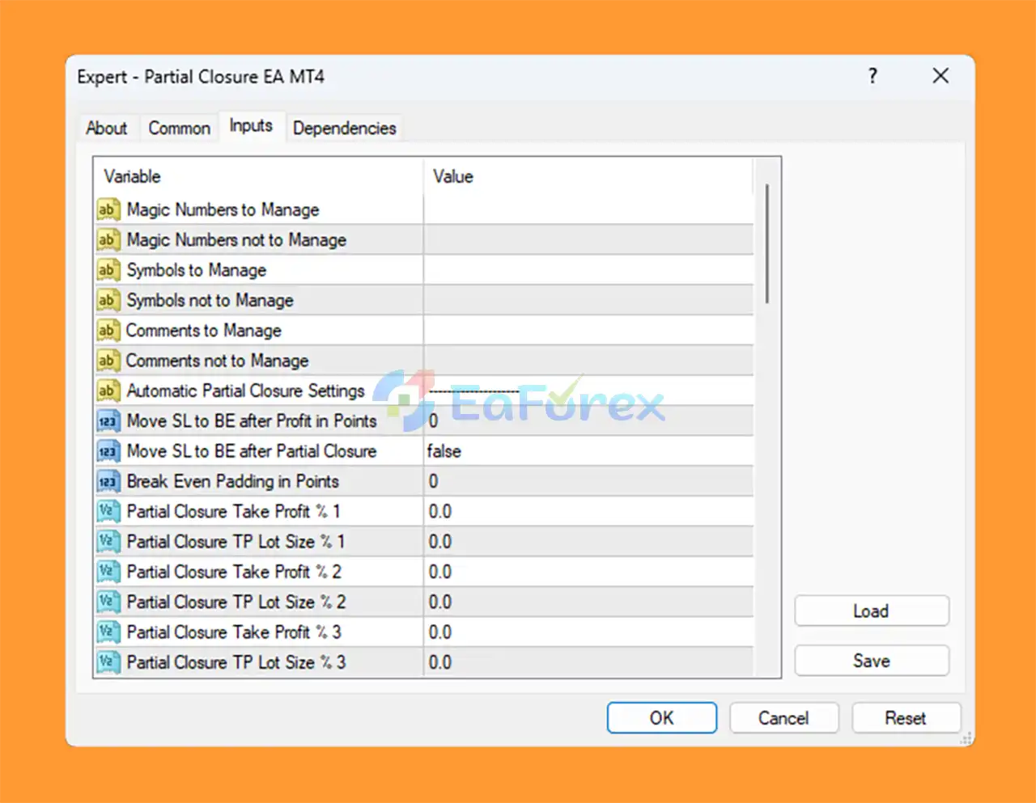Click the decimal icon for Partial Closure Take Profit % 1
Screen dimensions: 1036x803
pyautogui.click(x=107, y=512)
